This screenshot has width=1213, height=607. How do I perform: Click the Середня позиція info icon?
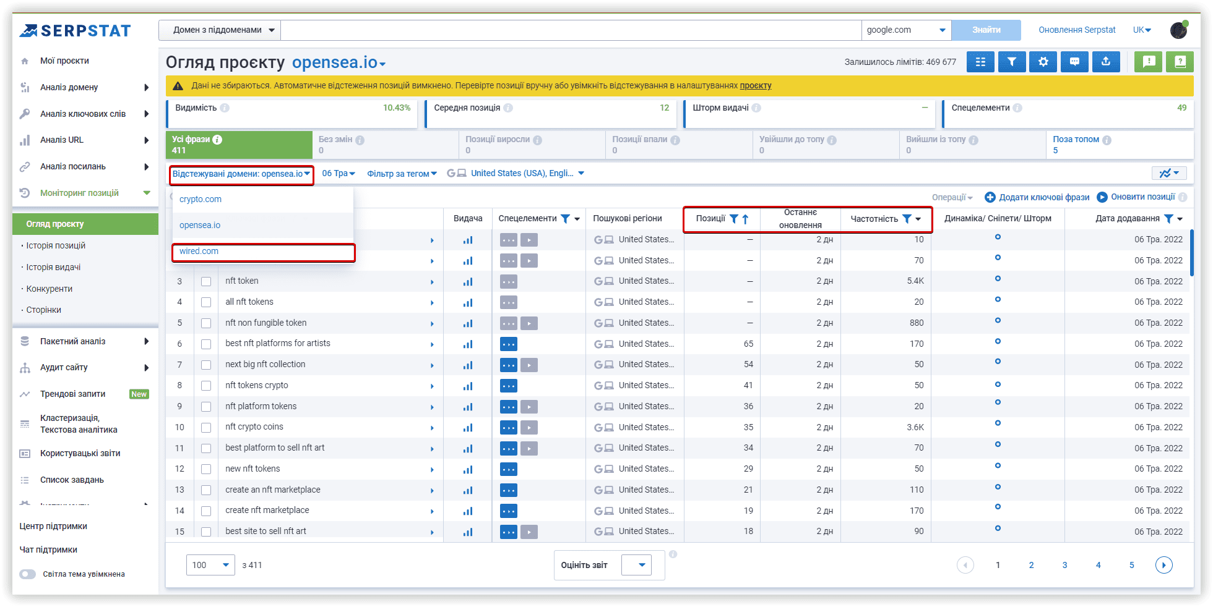[x=508, y=108]
